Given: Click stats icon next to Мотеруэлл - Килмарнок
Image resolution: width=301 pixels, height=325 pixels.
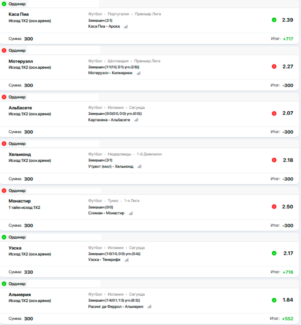Looking at the screenshot, I should [138, 73].
